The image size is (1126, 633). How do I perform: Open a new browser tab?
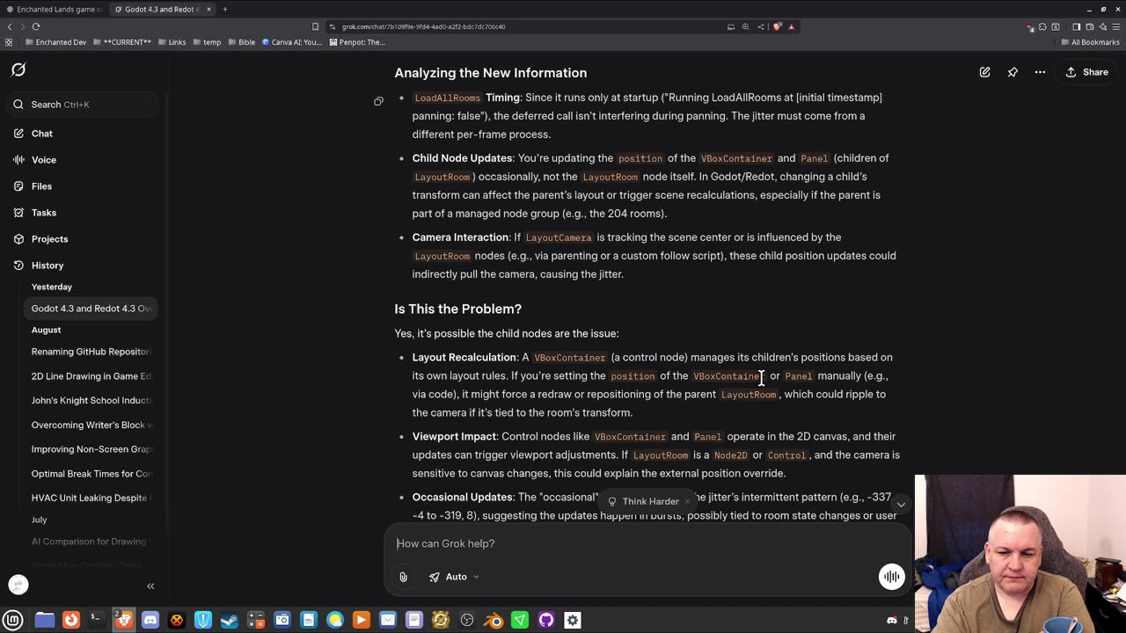click(225, 9)
